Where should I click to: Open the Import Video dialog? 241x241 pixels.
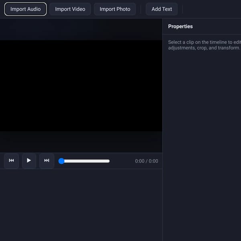point(70,9)
